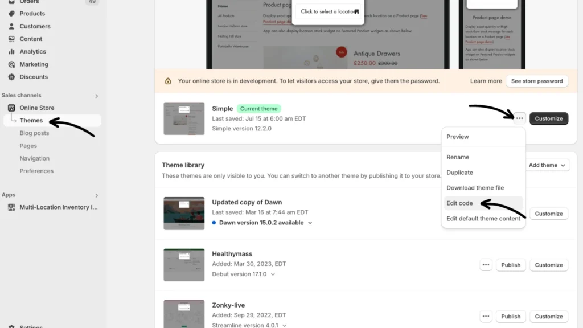Click the Discounts badge icon
The height and width of the screenshot is (328, 583).
11,77
